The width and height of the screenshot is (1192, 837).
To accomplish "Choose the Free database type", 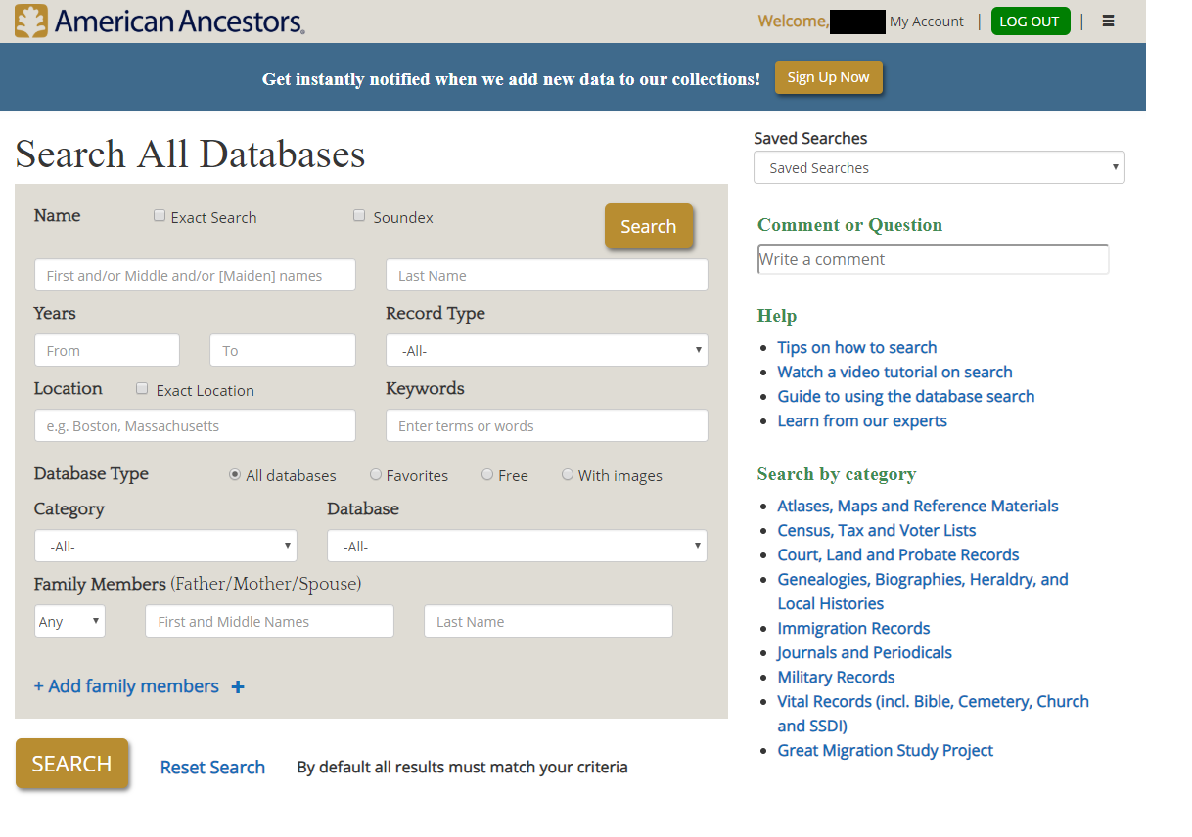I will tap(487, 475).
